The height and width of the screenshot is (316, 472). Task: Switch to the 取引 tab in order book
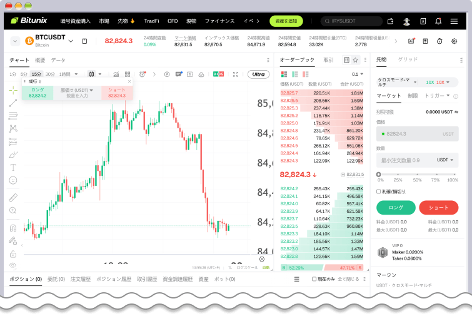[328, 60]
